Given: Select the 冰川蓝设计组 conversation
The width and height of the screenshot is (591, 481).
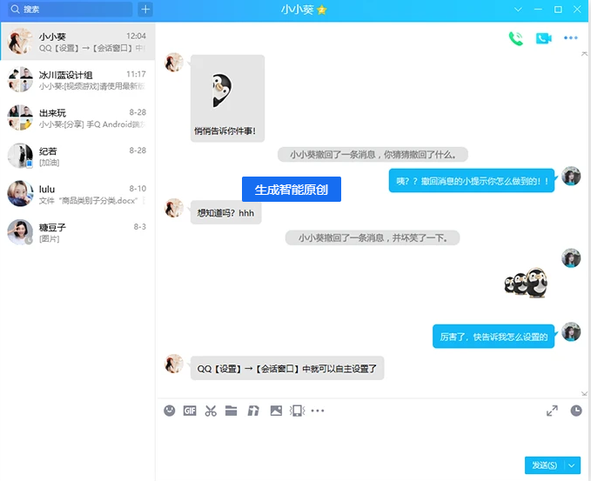Looking at the screenshot, I should click(77, 80).
